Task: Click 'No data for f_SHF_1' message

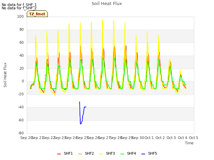Action: 19,5
